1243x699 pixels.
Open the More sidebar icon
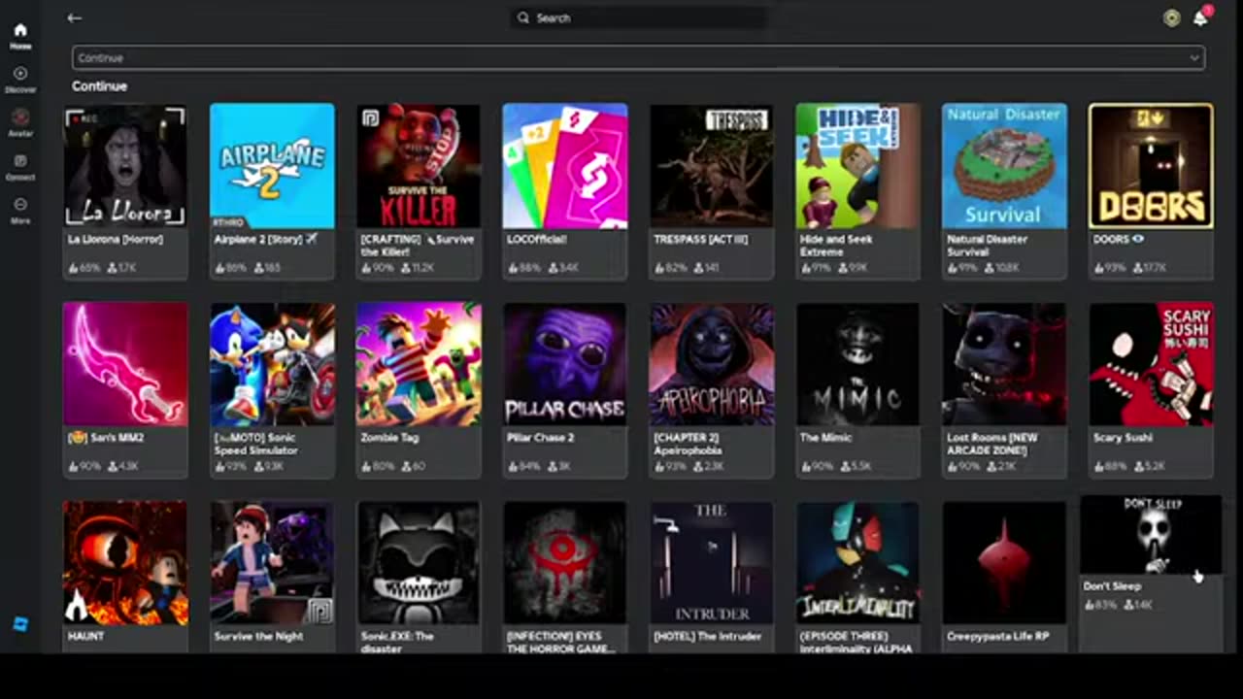pos(20,205)
